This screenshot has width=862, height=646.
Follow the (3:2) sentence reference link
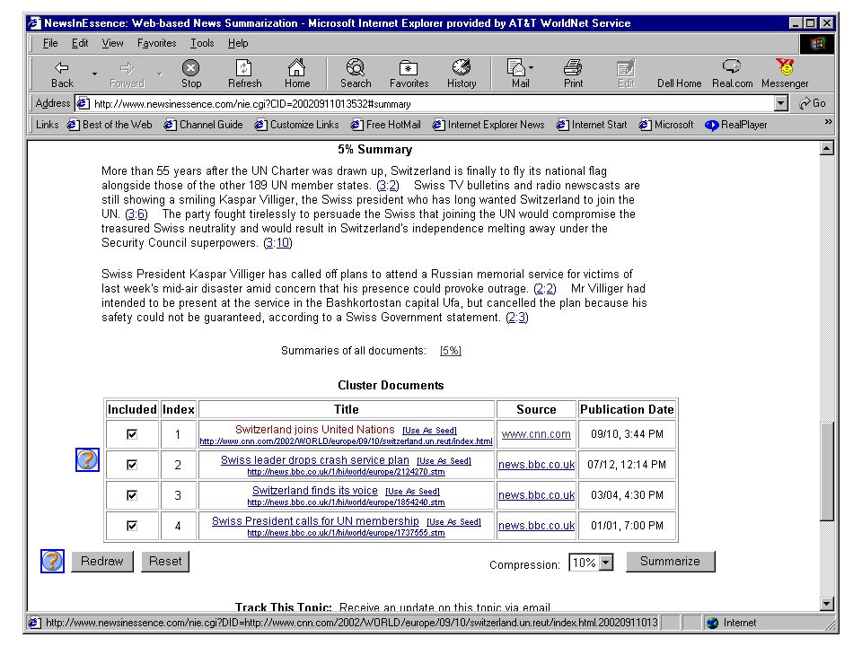coord(388,185)
